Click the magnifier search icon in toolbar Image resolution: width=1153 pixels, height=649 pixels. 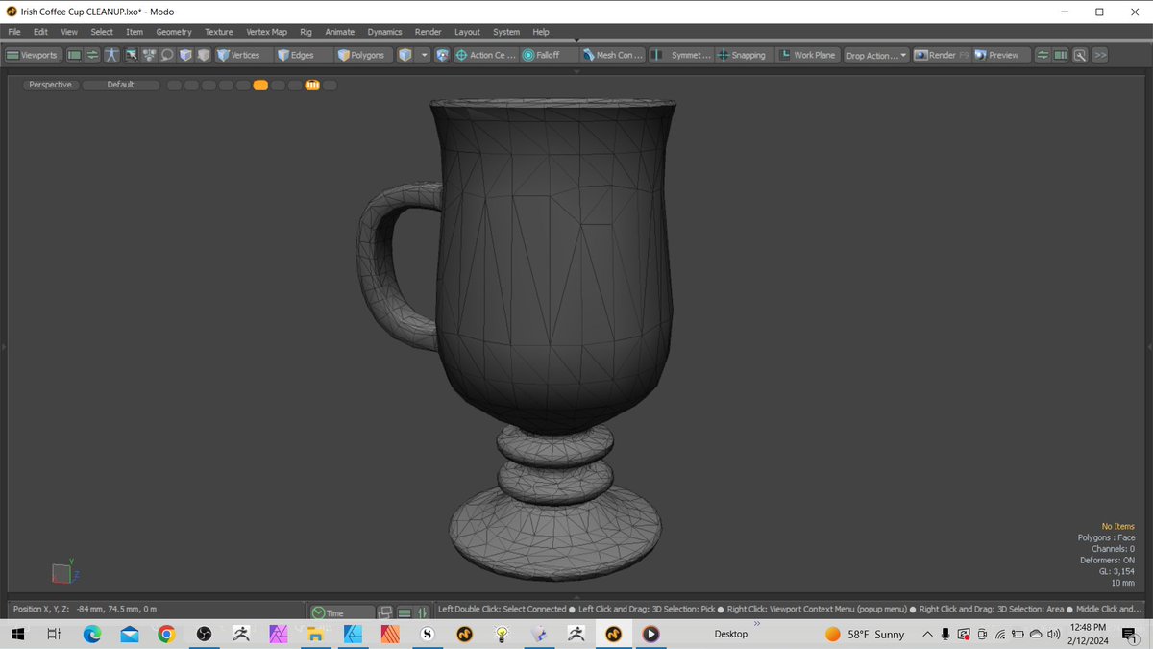(1080, 55)
